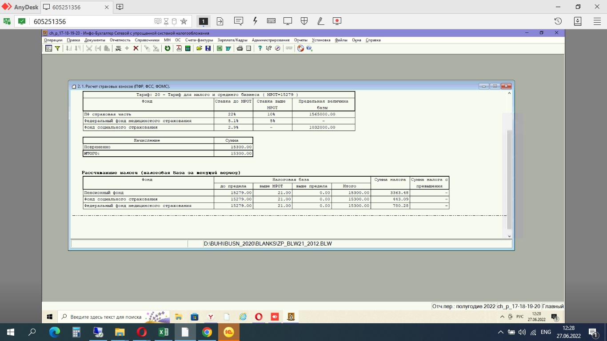Open Microsoft Edge on the taskbar

54,332
